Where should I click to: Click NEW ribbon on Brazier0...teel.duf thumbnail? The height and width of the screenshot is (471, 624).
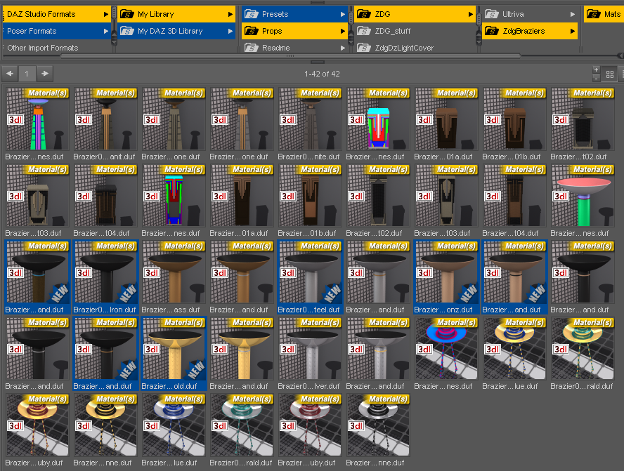point(331,293)
